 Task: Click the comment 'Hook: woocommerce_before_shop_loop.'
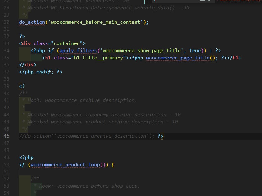89,186
